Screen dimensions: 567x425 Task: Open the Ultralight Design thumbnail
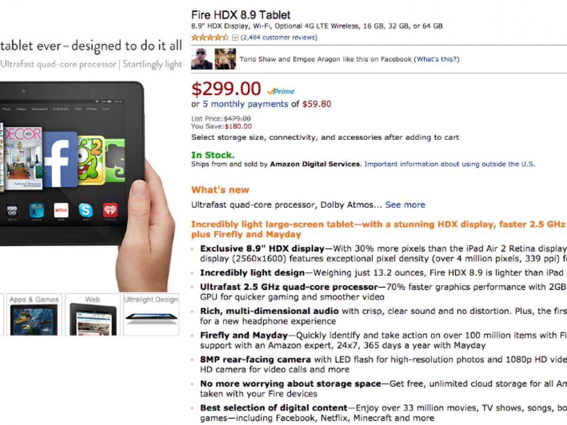151,314
